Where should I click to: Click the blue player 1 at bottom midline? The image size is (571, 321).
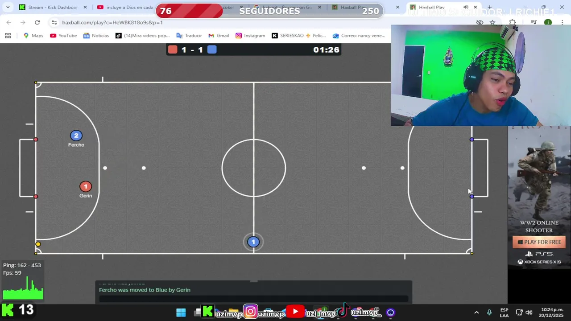coord(253,242)
